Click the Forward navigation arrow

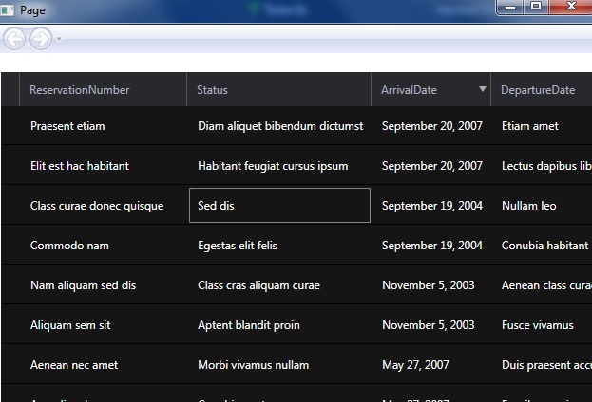tap(40, 38)
